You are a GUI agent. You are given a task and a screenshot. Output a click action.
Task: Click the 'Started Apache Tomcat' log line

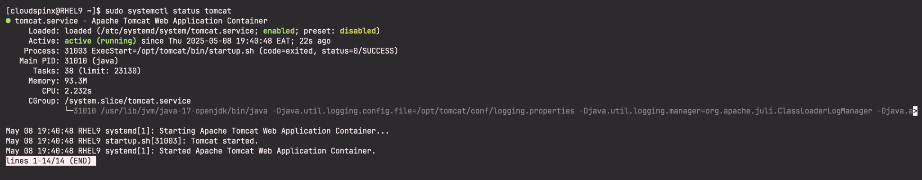267,151
